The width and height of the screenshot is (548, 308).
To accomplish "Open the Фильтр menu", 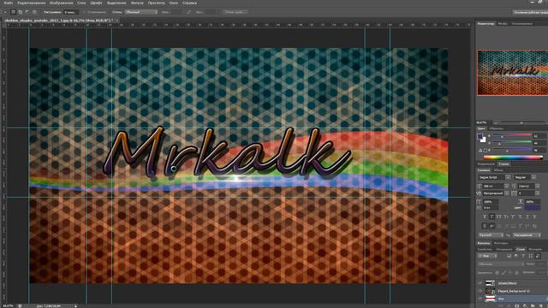I will (137, 3).
